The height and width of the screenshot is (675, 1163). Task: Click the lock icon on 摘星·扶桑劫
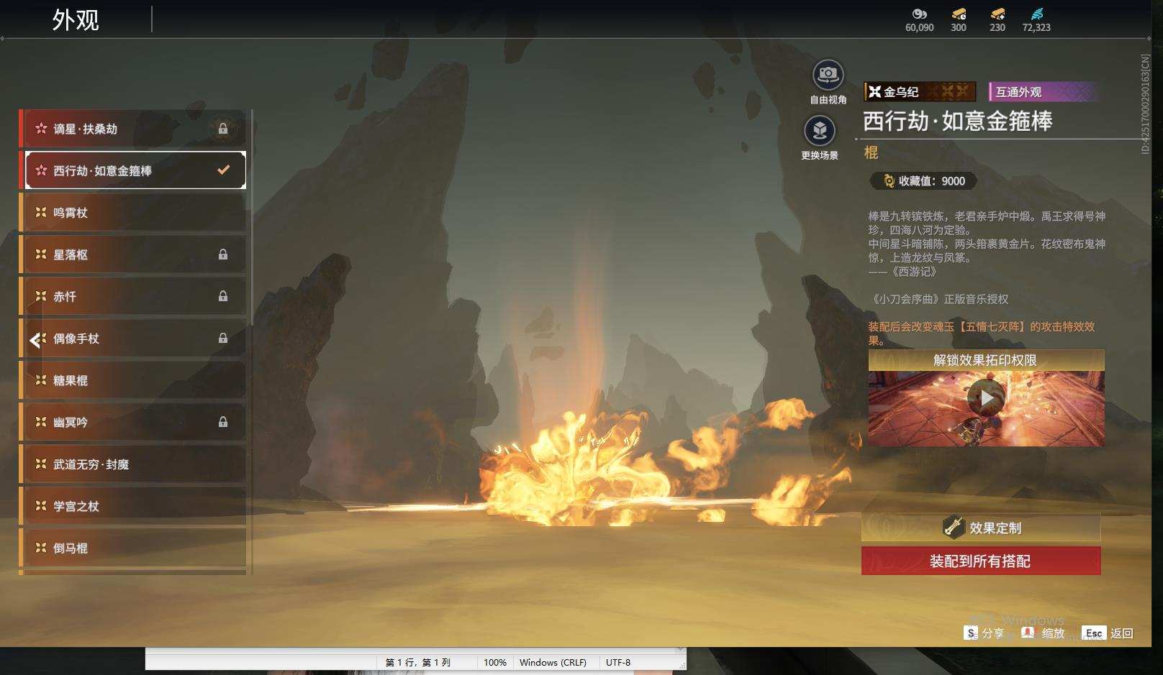pos(223,129)
